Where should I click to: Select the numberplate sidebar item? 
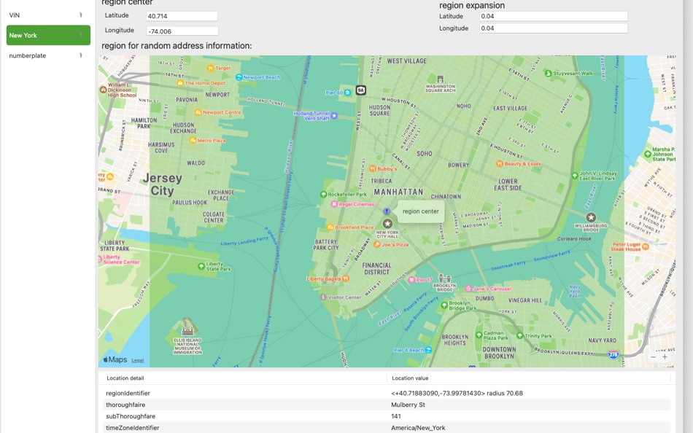[48, 55]
